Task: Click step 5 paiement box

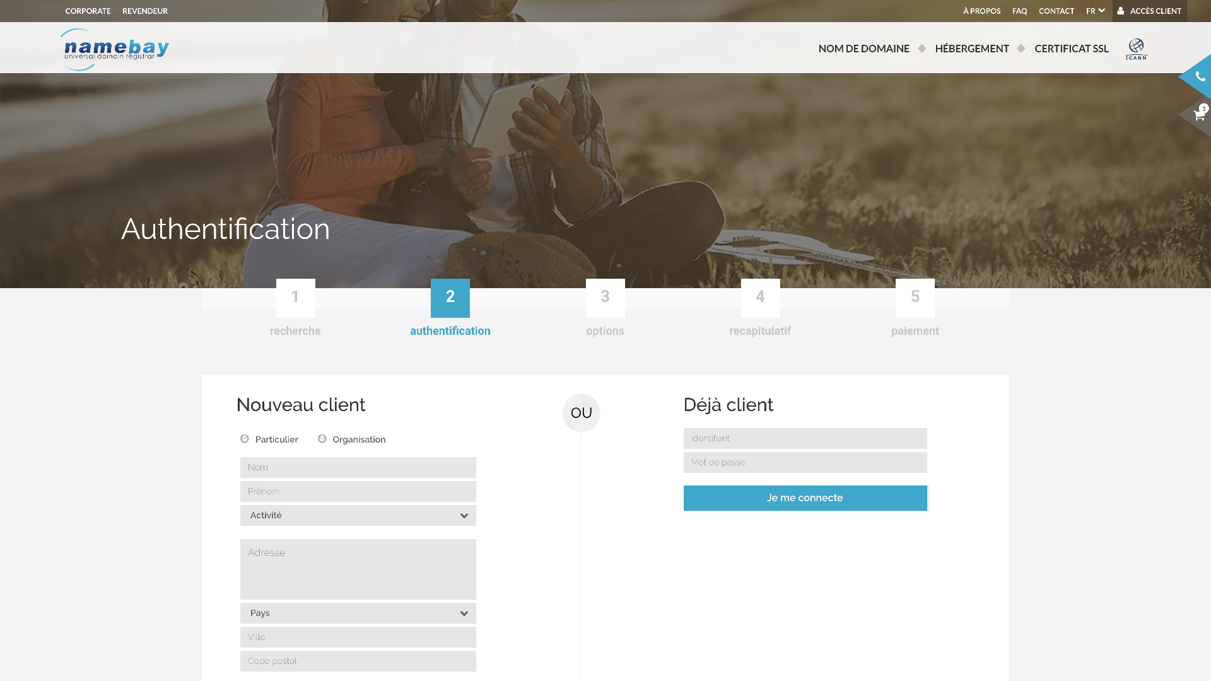Action: click(915, 298)
